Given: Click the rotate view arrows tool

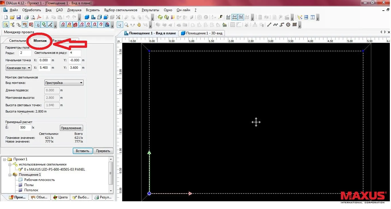Looking at the screenshot, I should tap(132, 25).
